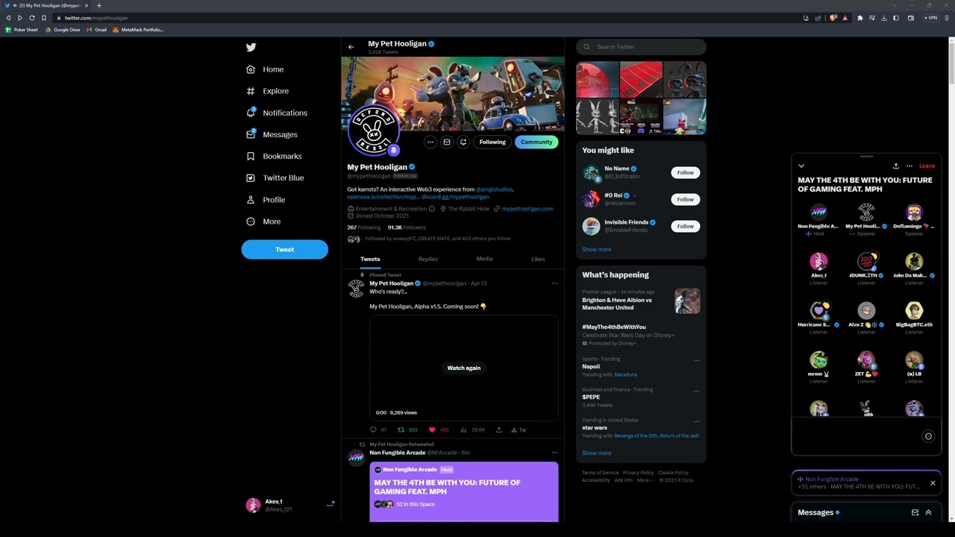Select the Tweets tab
This screenshot has width=955, height=537.
pyautogui.click(x=370, y=259)
